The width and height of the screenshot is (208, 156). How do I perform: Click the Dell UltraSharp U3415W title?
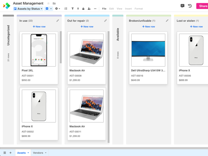click(148, 70)
